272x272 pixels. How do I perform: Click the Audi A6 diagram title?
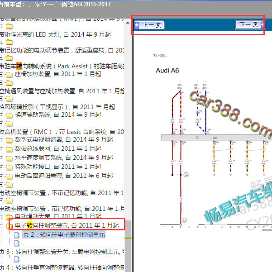[x=167, y=71]
